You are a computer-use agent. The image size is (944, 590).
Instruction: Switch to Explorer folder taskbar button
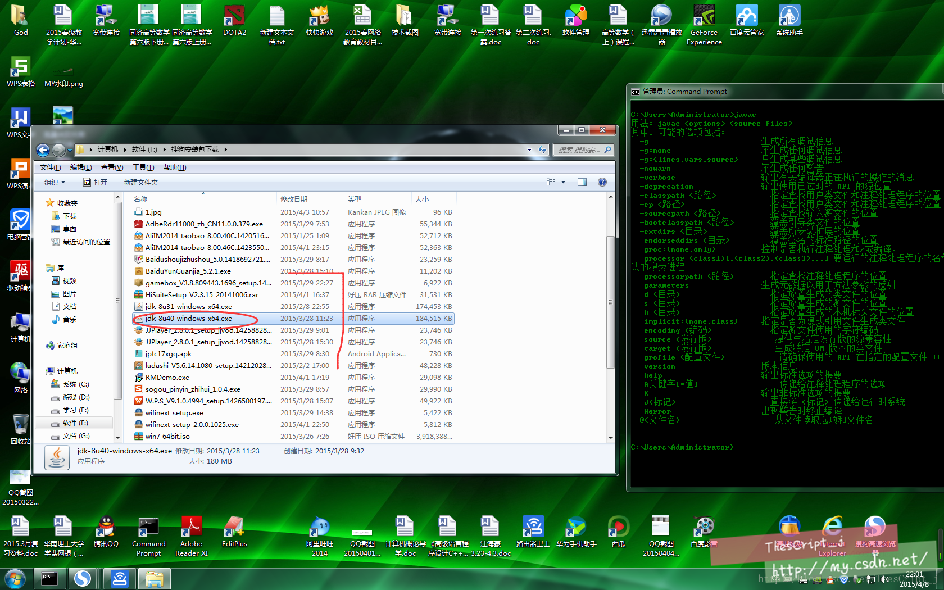(154, 578)
